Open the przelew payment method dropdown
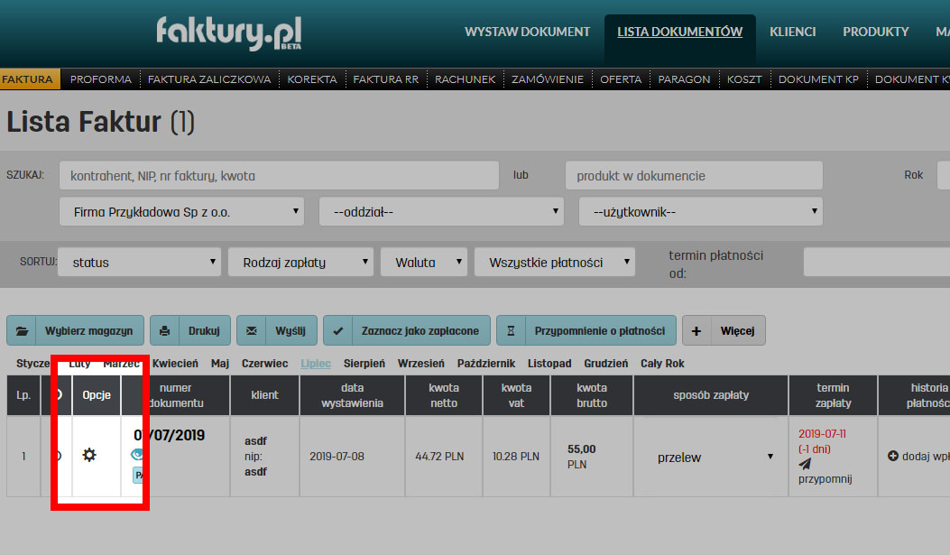 (710, 457)
